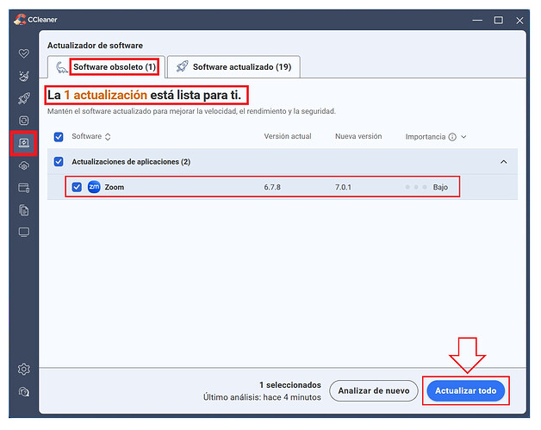Click the Nueva versión column header
541x430 pixels.
pyautogui.click(x=358, y=136)
